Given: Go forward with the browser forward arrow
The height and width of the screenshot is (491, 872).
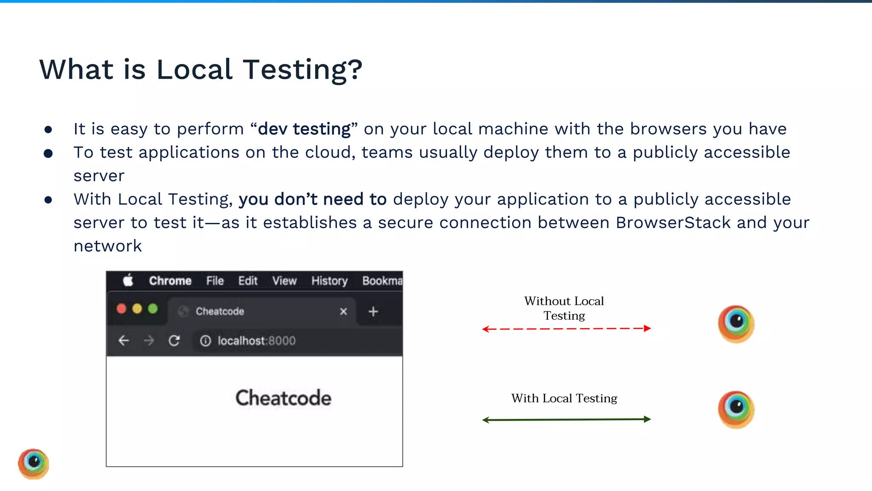Looking at the screenshot, I should point(149,341).
